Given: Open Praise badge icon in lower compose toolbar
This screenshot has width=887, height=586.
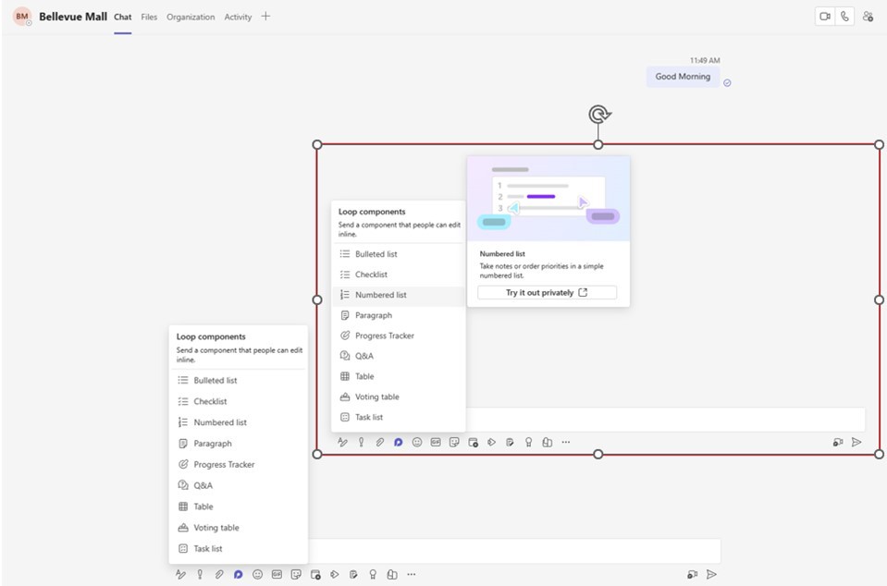Looking at the screenshot, I should [x=373, y=574].
